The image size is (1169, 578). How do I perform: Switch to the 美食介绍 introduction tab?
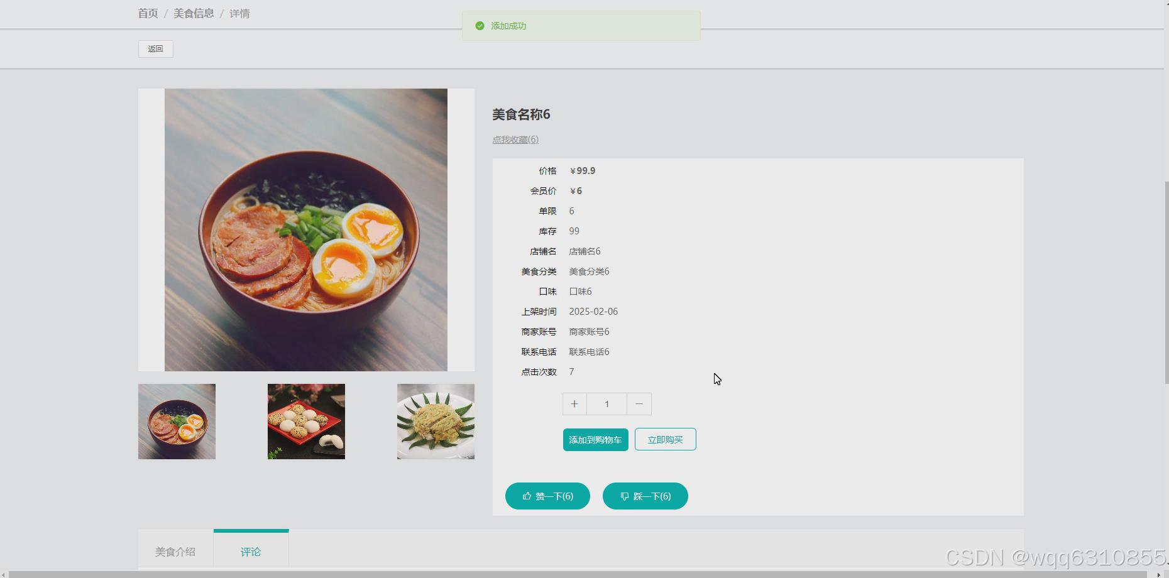[x=176, y=551]
